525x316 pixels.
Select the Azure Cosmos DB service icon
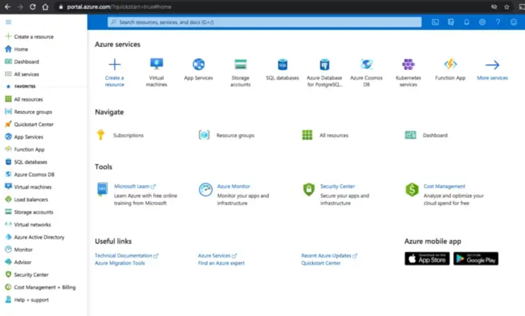pyautogui.click(x=367, y=65)
